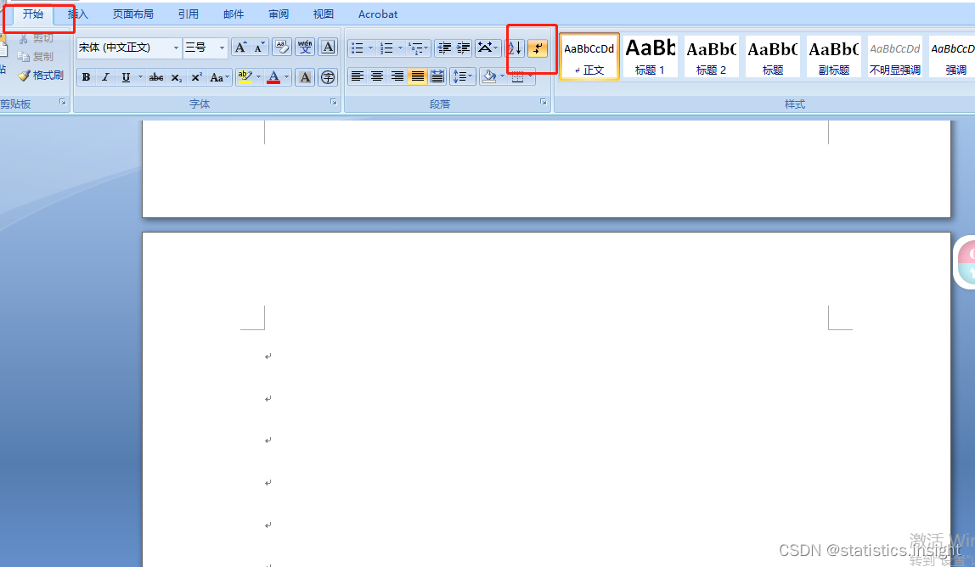Select the Cut (剪切) icon

click(24, 37)
